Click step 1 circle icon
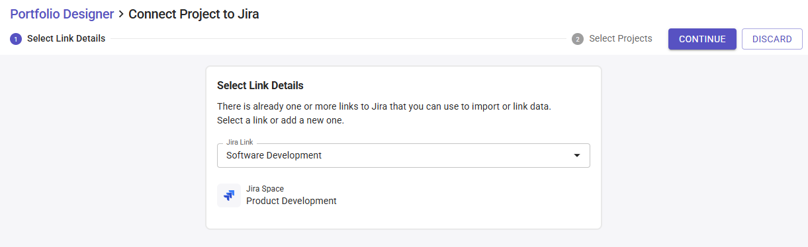 [15, 39]
